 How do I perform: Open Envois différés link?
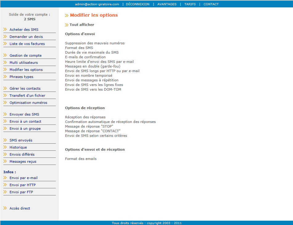[x=22, y=154]
